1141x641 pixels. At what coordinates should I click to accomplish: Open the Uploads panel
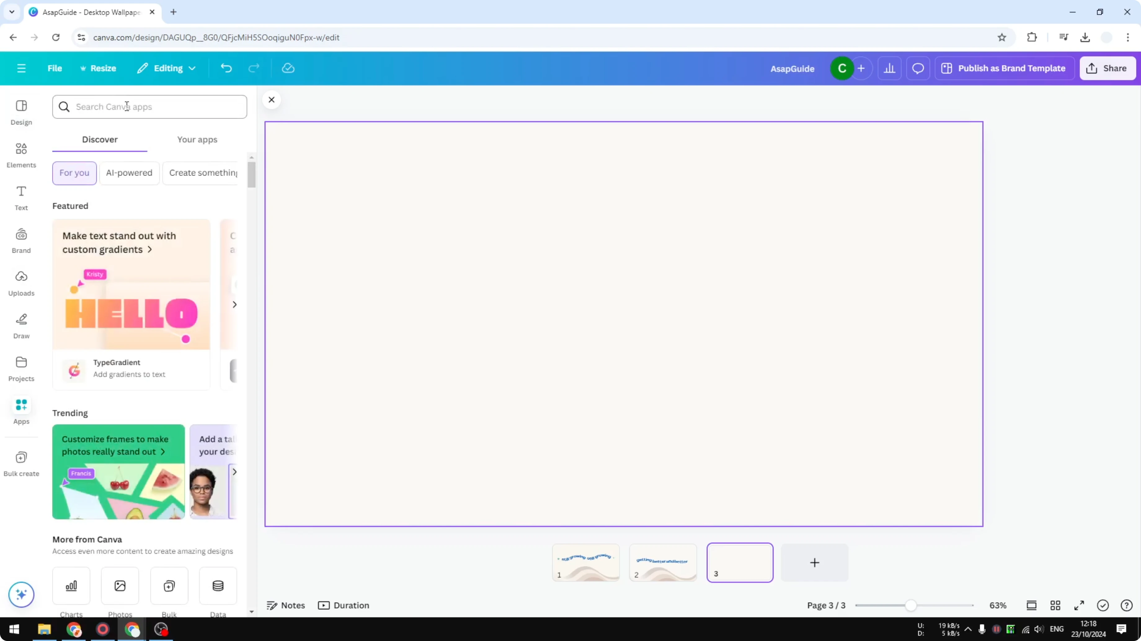(21, 283)
